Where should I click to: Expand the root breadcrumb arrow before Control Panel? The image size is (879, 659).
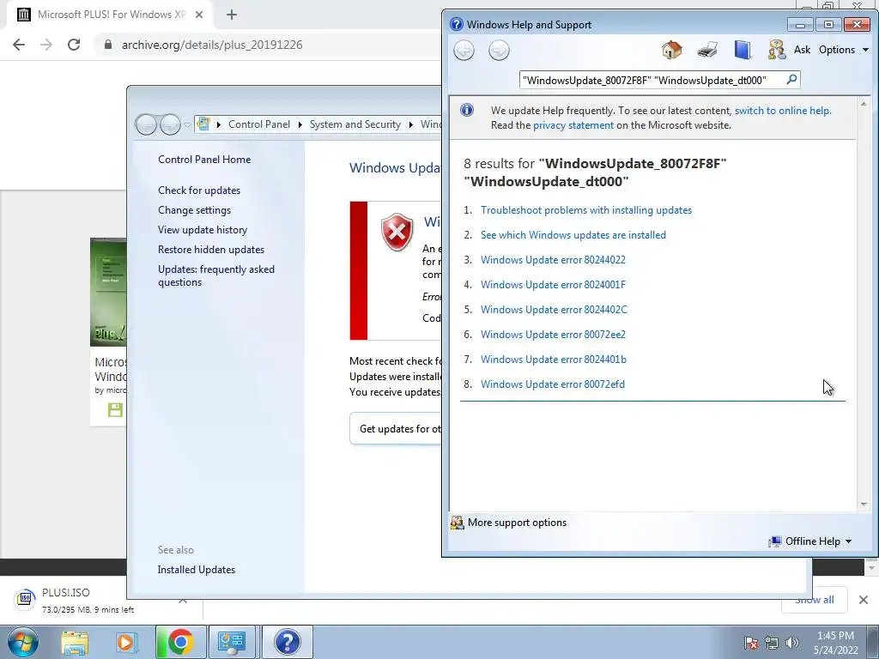(x=219, y=124)
